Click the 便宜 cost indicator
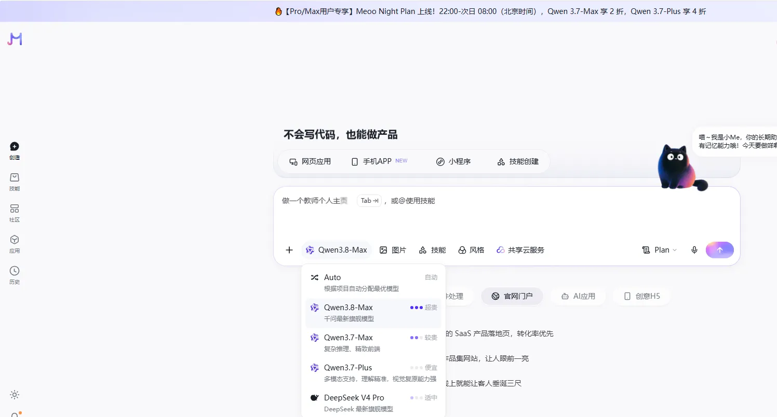777x417 pixels. tap(424, 368)
